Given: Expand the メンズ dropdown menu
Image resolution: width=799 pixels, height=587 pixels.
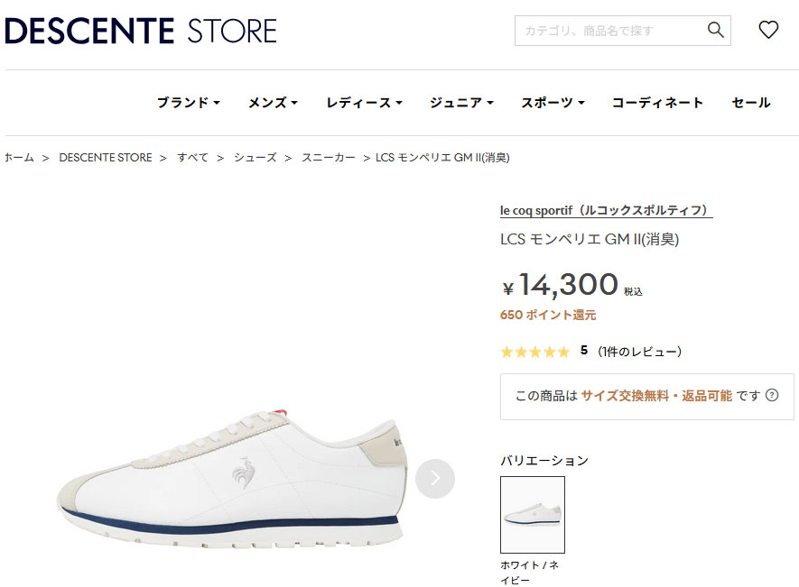Looking at the screenshot, I should (273, 103).
